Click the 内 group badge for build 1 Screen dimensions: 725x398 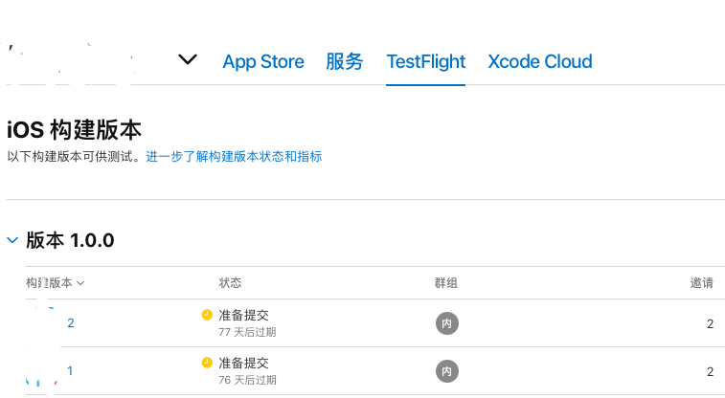446,371
